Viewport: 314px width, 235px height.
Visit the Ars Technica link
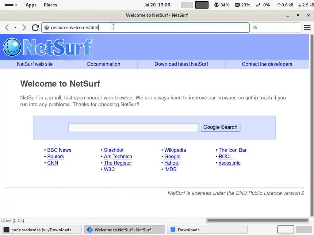pos(118,156)
